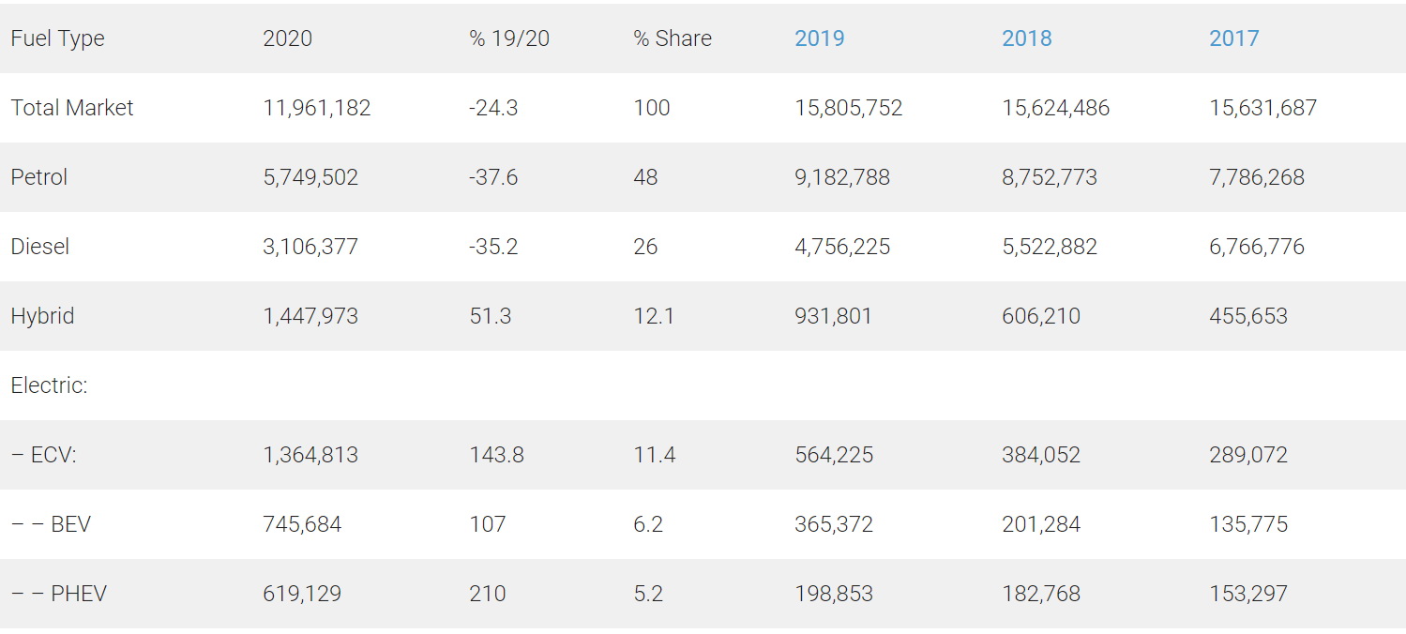Click the Fuel Type column header
Viewport: 1406px width, 634px height.
[x=57, y=38]
